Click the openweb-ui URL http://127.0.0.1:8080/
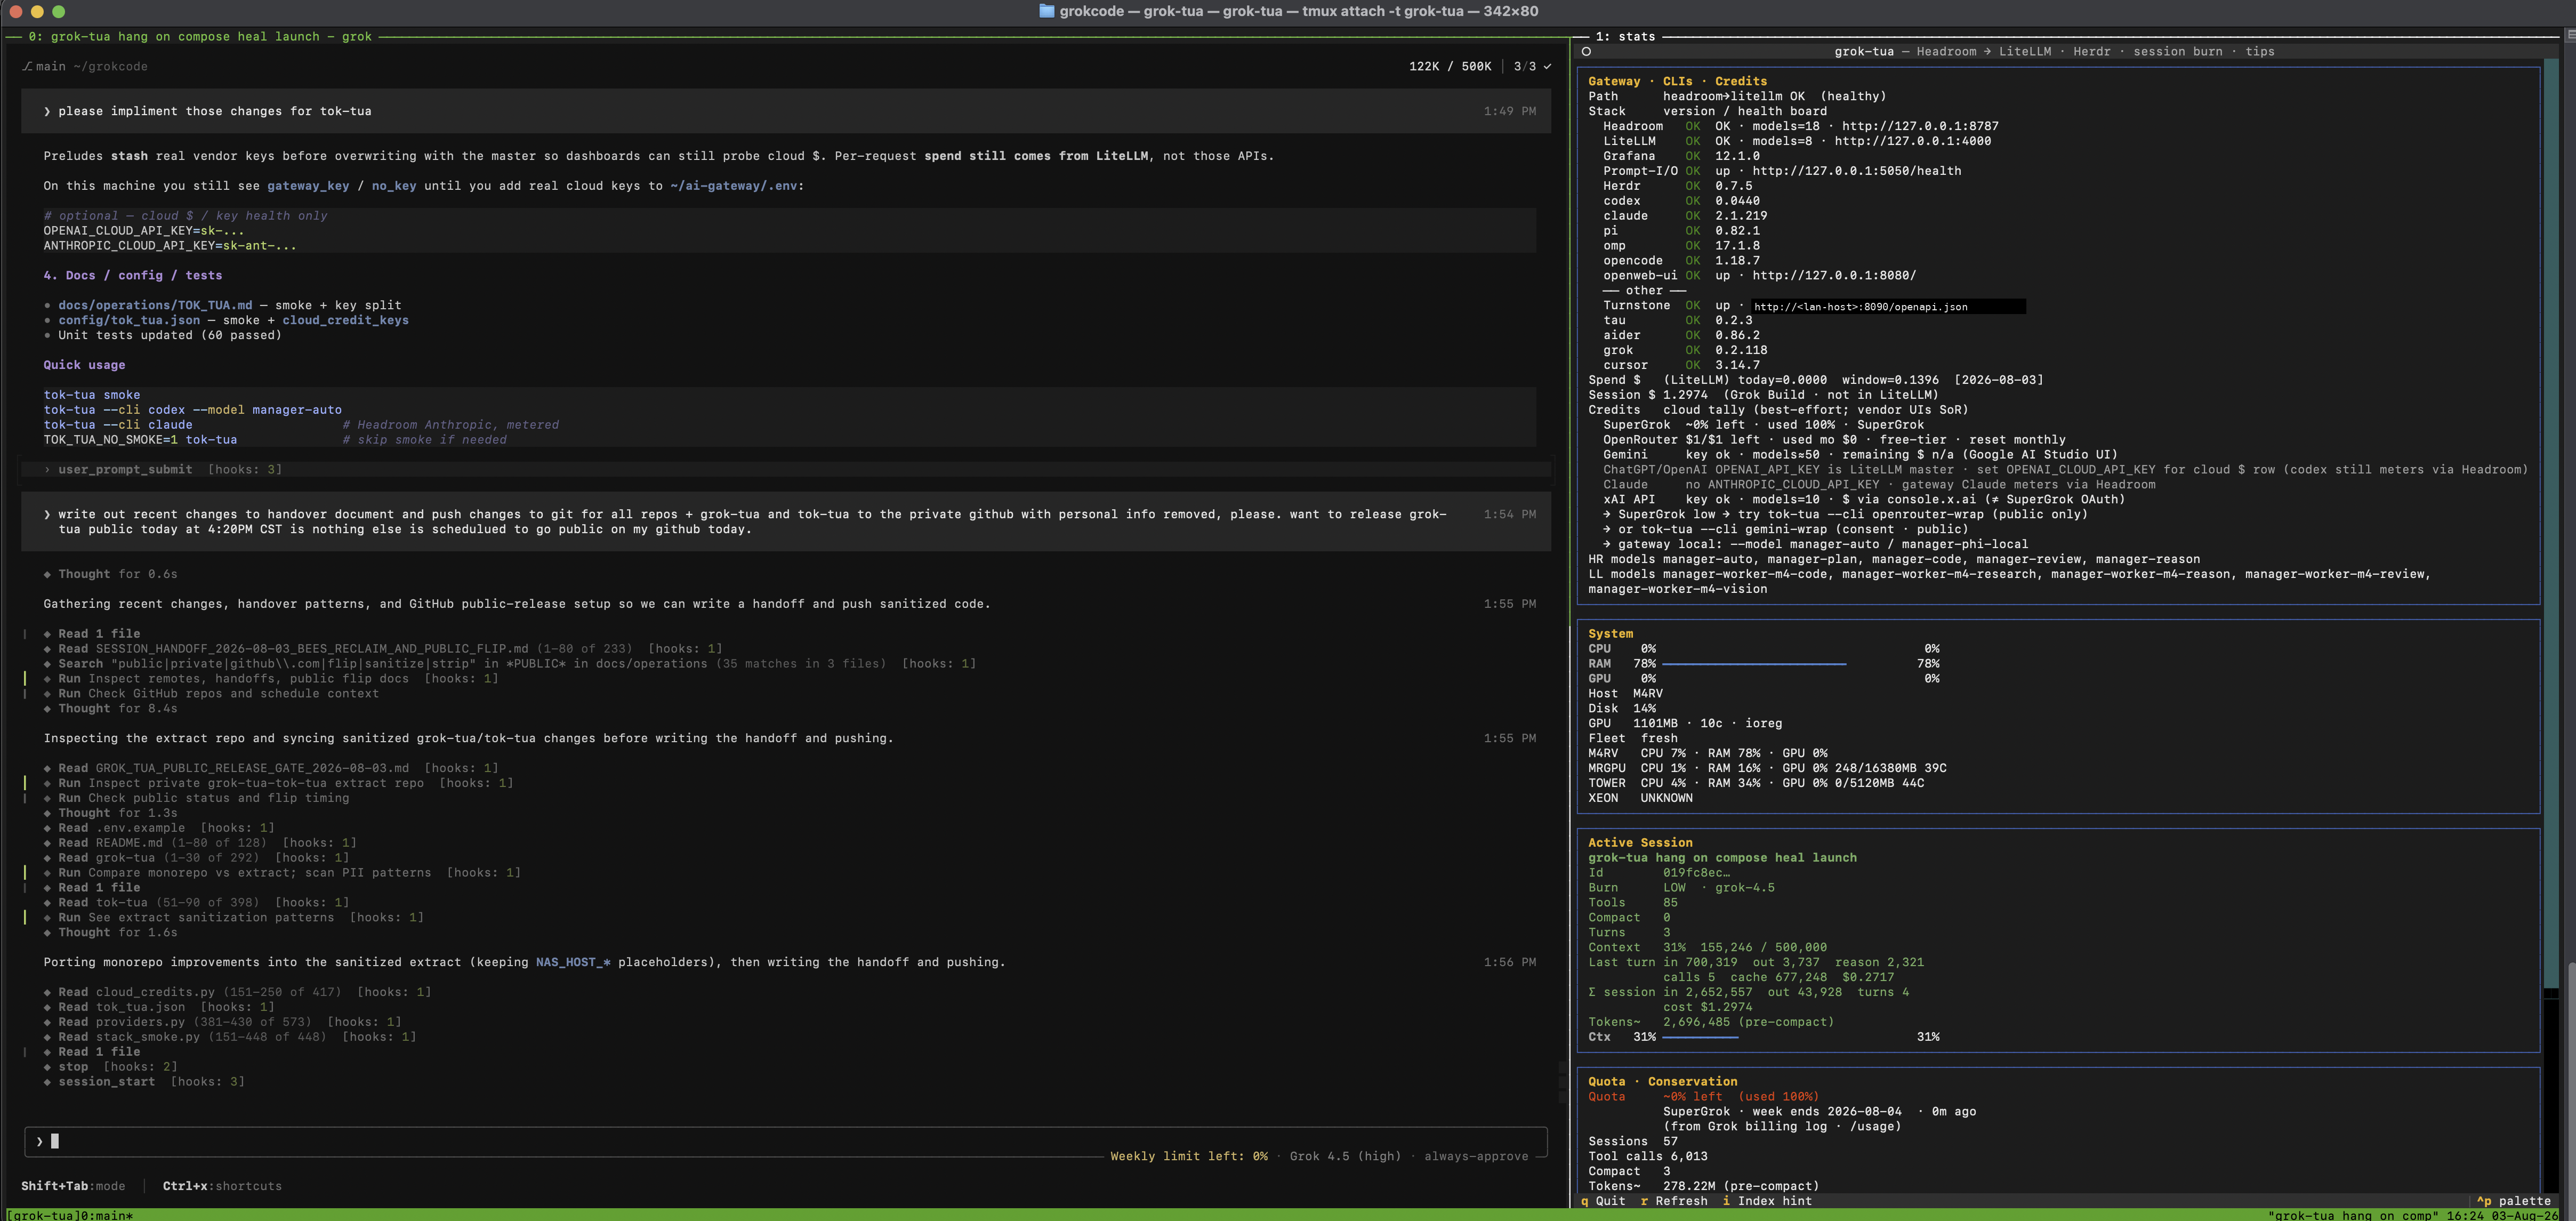Screen dimensions: 2576x1221 1834,276
